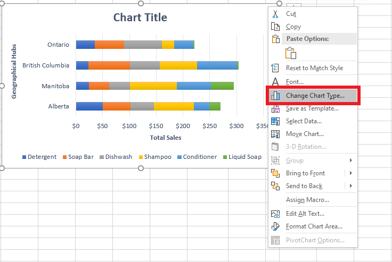Image resolution: width=392 pixels, height=262 pixels.
Task: Expand the Group submenu arrow
Action: pos(351,160)
